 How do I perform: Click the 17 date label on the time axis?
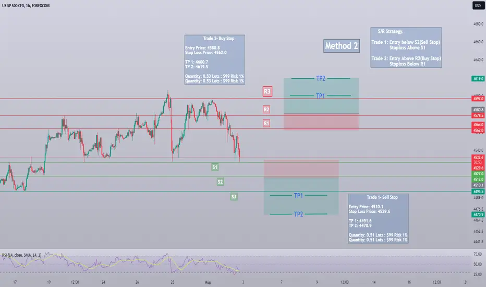click(15, 282)
